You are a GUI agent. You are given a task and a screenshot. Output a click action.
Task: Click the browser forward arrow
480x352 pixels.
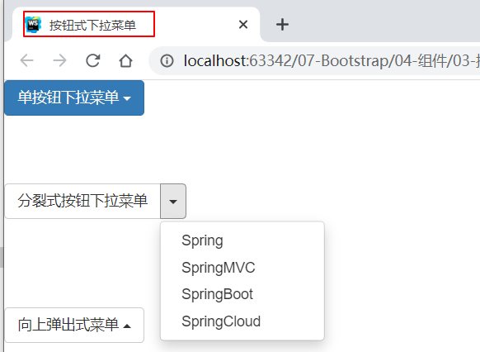click(59, 60)
